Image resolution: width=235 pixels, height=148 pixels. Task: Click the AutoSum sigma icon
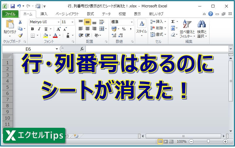coord(173,22)
